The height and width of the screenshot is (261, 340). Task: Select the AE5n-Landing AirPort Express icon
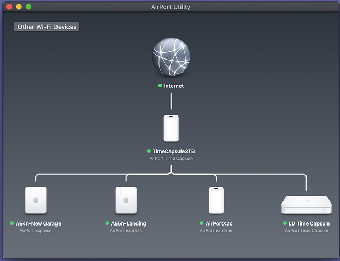(x=126, y=200)
